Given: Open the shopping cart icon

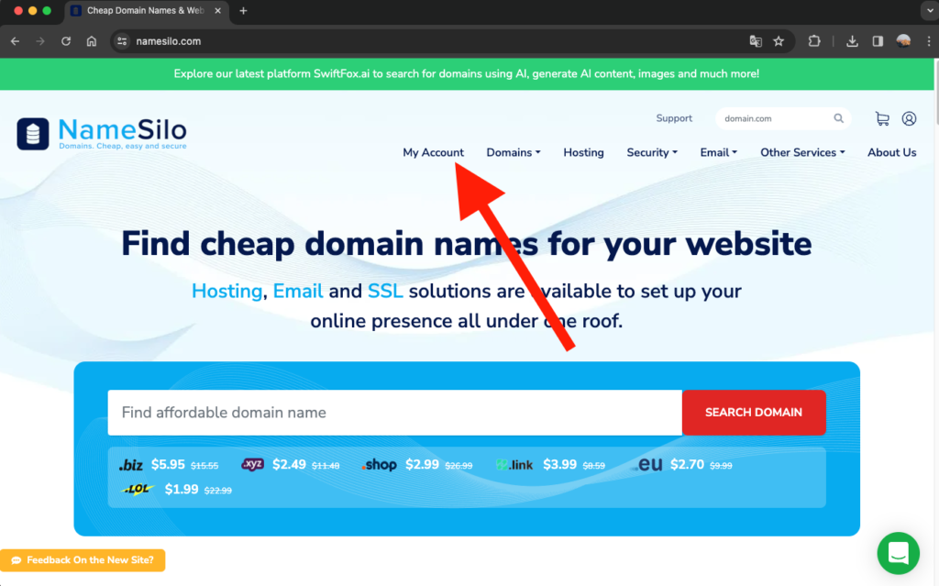Looking at the screenshot, I should (882, 118).
